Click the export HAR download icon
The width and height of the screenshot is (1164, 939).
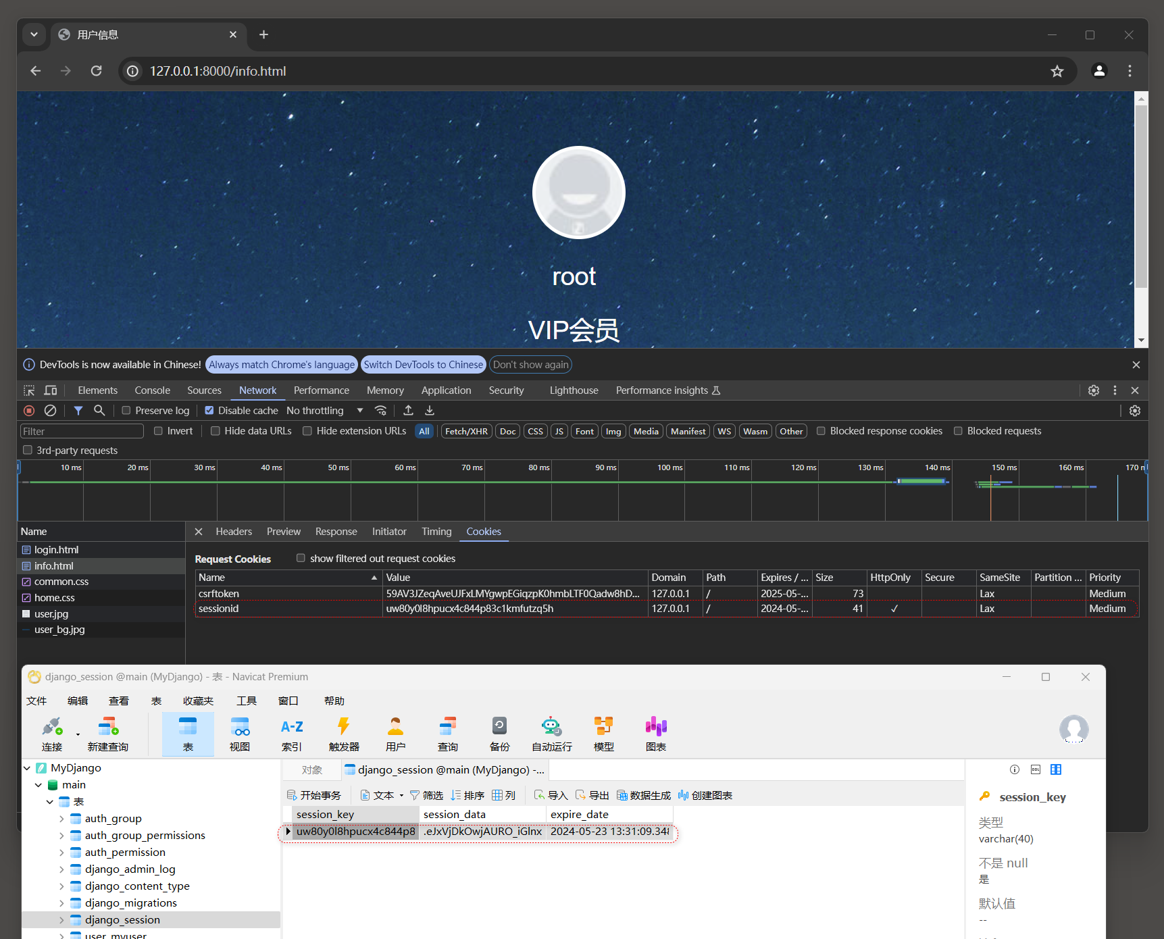(x=430, y=411)
